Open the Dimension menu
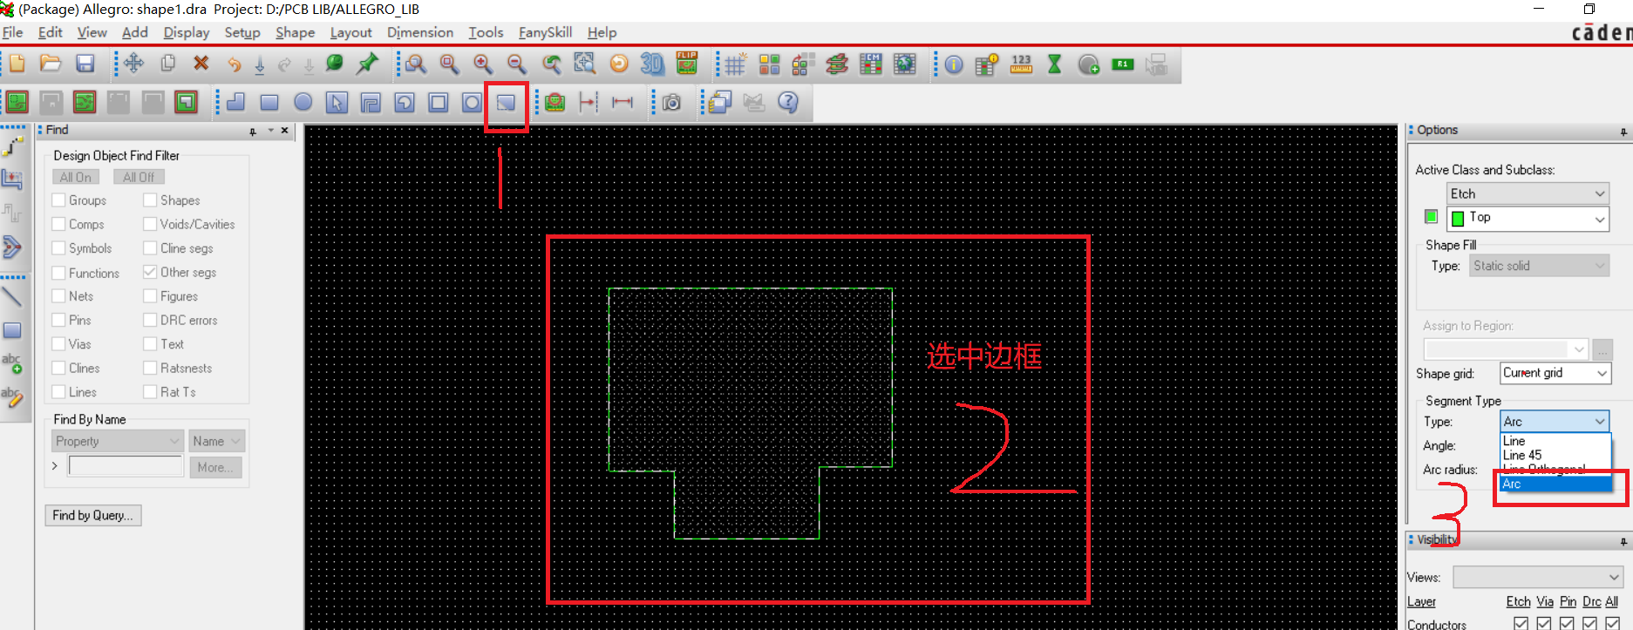This screenshot has height=630, width=1633. (420, 32)
